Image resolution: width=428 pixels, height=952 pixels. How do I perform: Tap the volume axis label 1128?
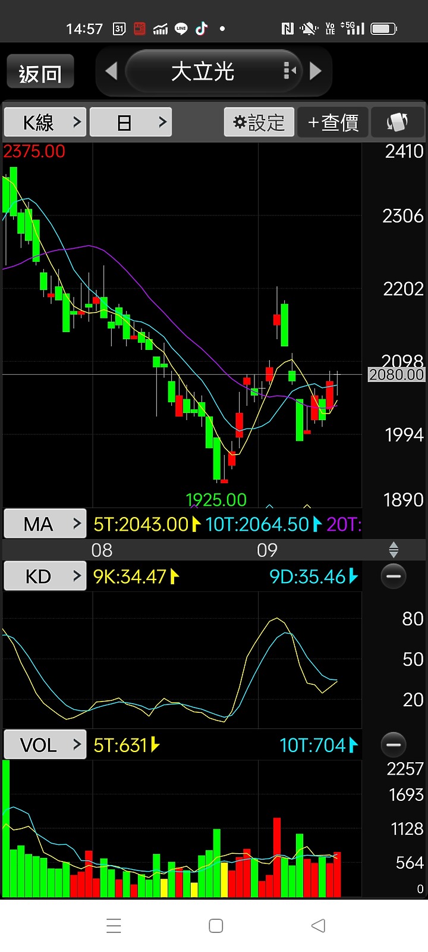tap(407, 828)
